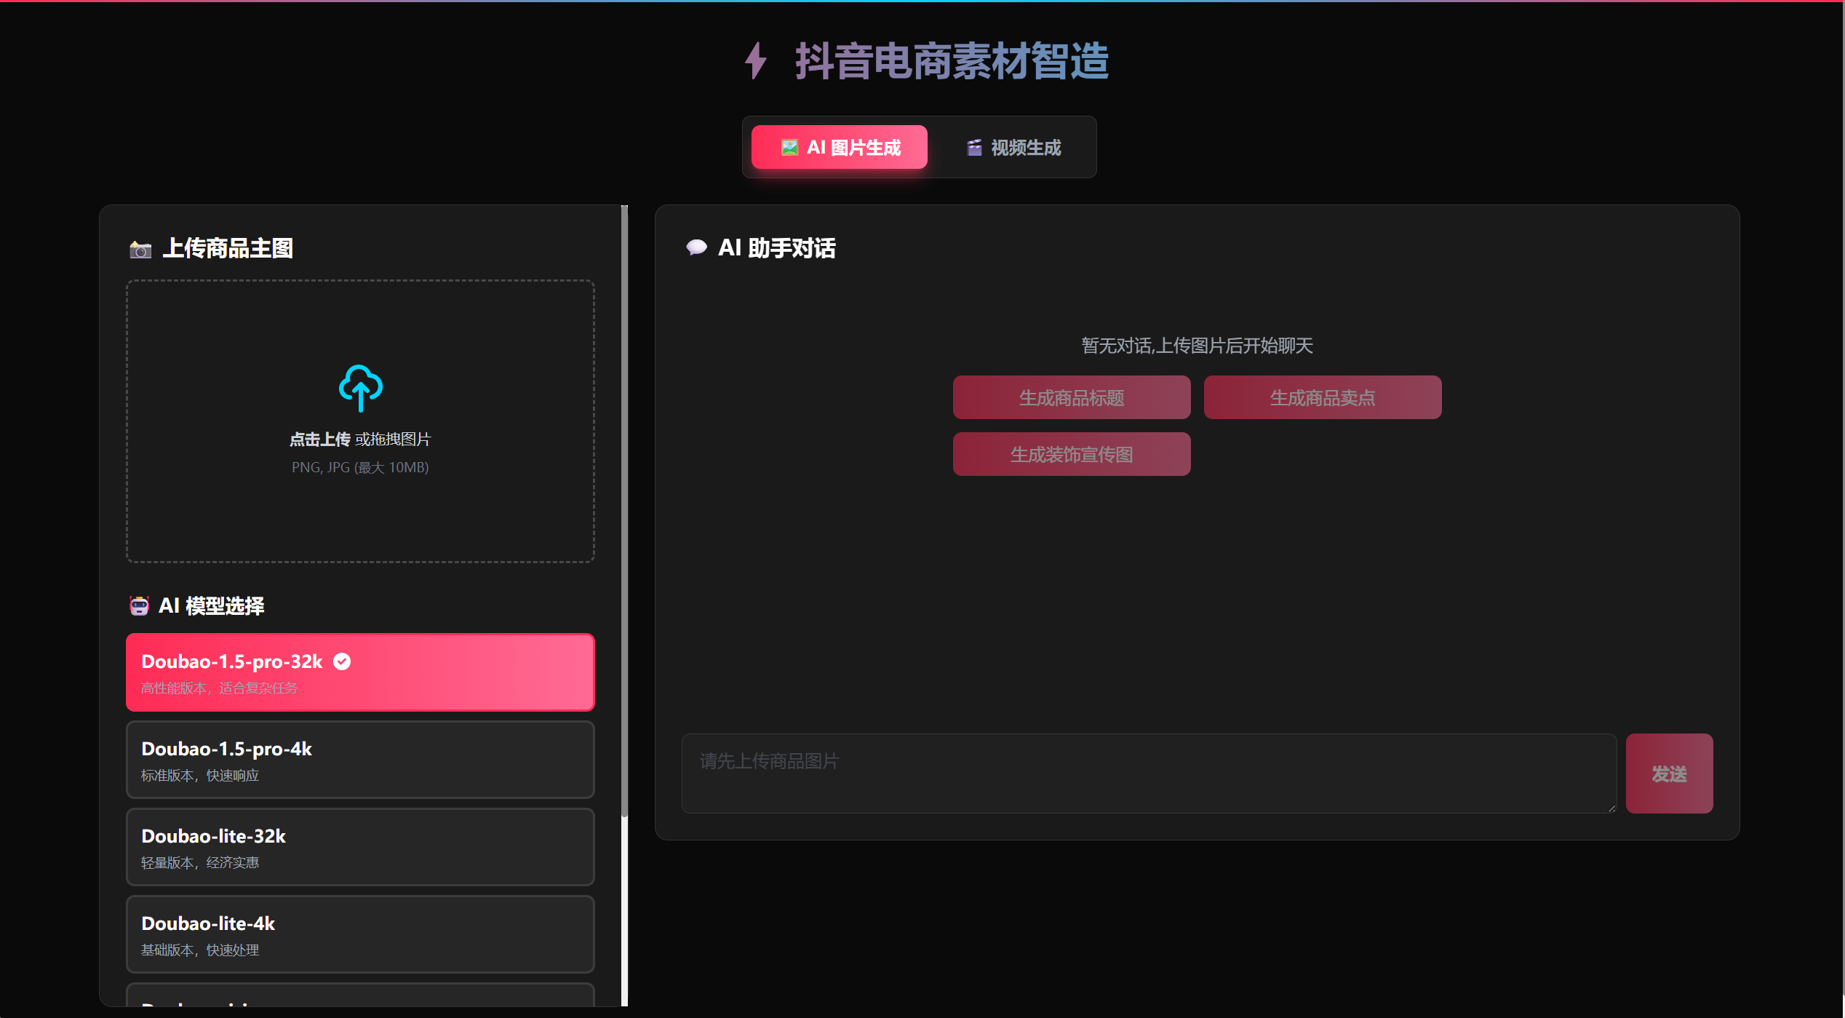
Task: Click the picture icon in AI 图片生成 tab
Action: tap(789, 148)
